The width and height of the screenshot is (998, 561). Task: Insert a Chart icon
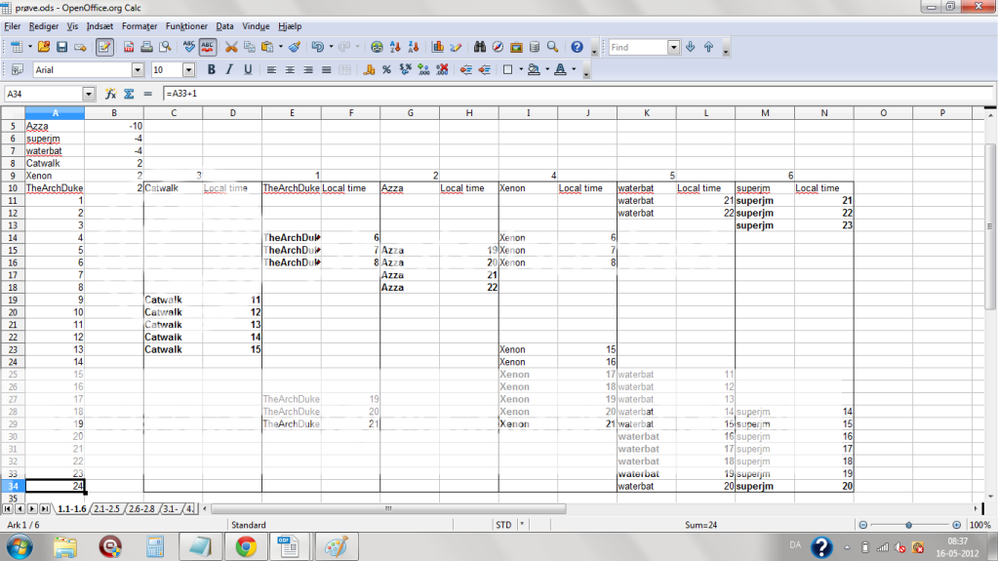(438, 47)
